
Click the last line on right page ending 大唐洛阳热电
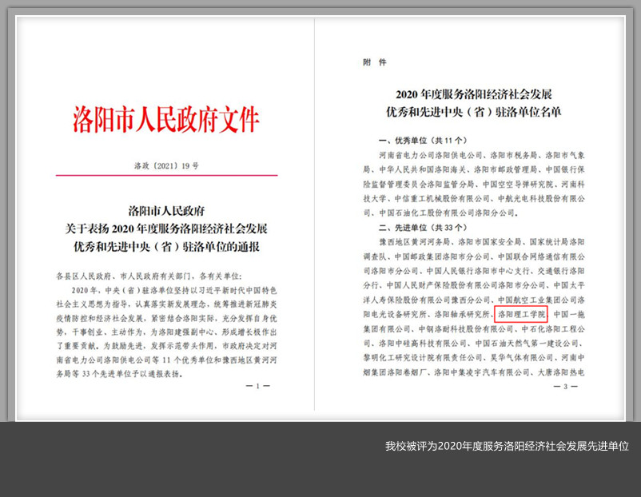coord(475,372)
